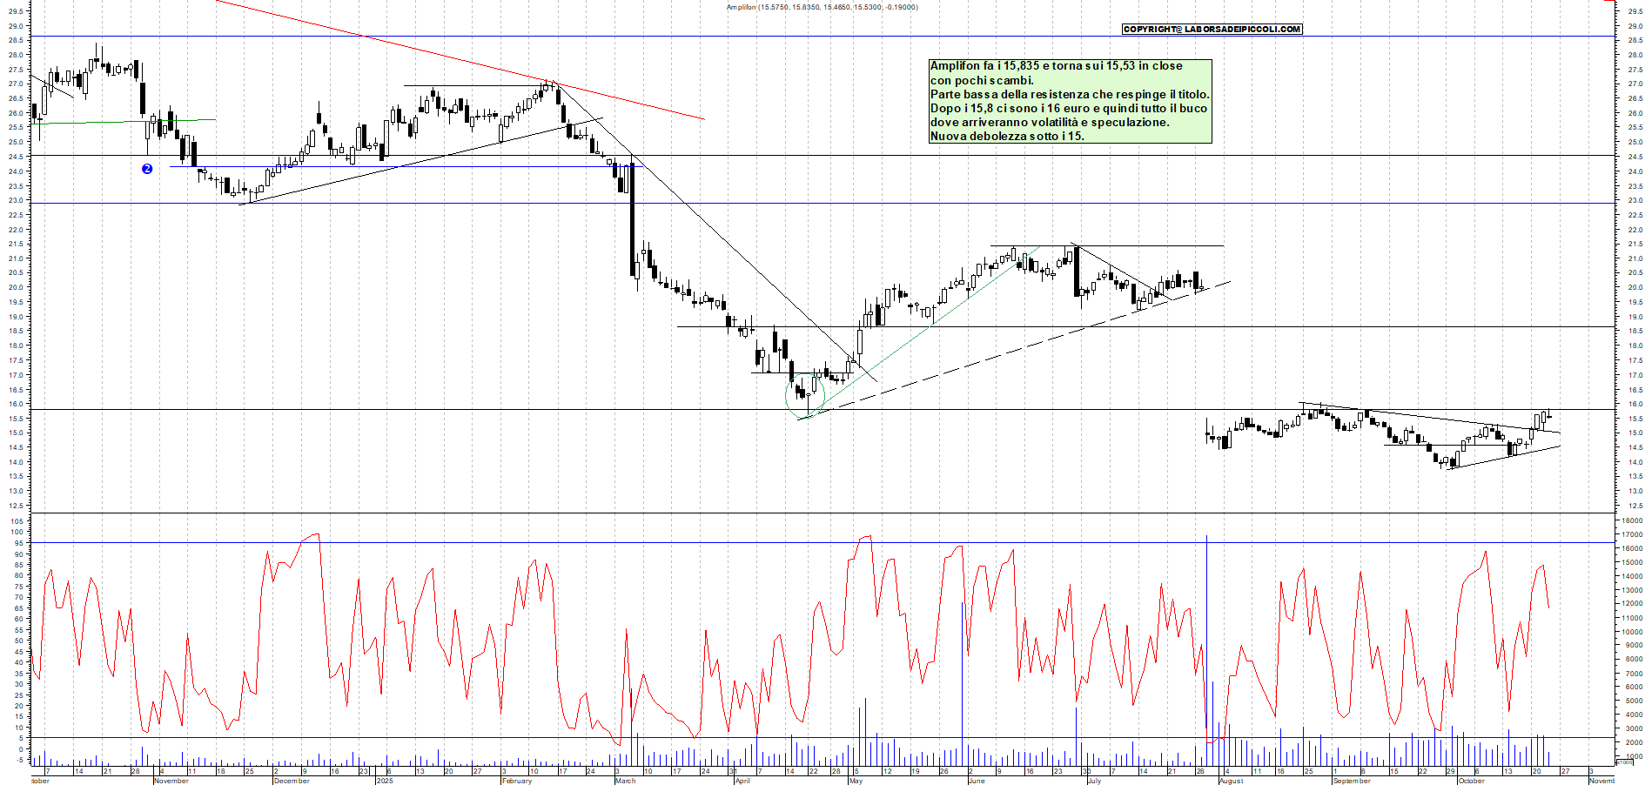
Task: Open the COPYRIGHT@ LABORSADEIPICCOLI.COM label
Action: click(1212, 30)
